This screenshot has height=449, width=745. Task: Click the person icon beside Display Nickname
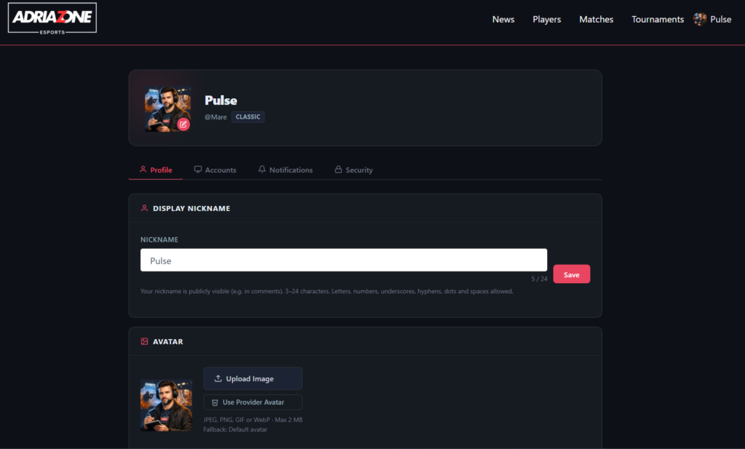(144, 208)
